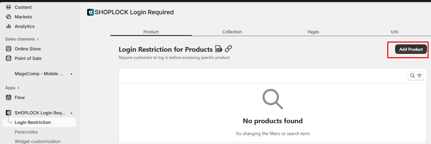Open the Urls tab
The height and width of the screenshot is (144, 431).
[394, 32]
